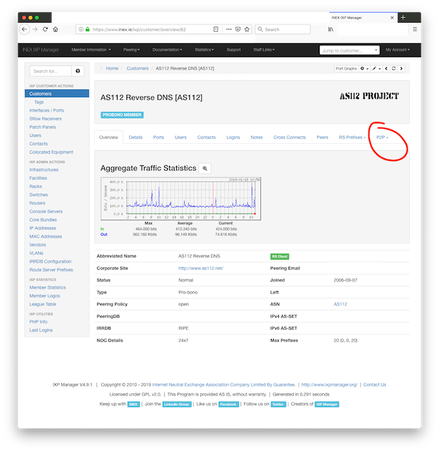Click the Port Graphs button
Image resolution: width=439 pixels, height=452 pixels.
[x=346, y=68]
